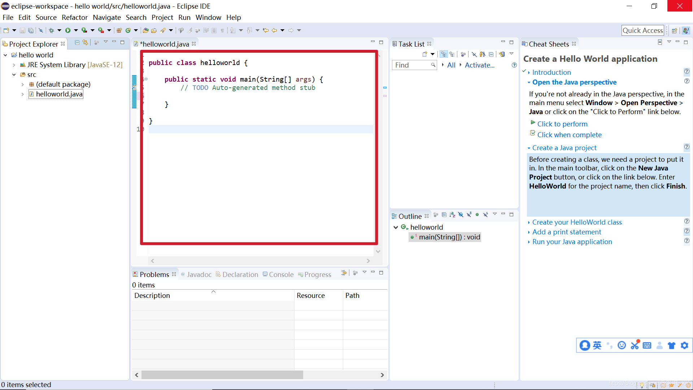This screenshot has height=390, width=693.
Task: Click the Forward navigation arrow icon
Action: point(291,30)
